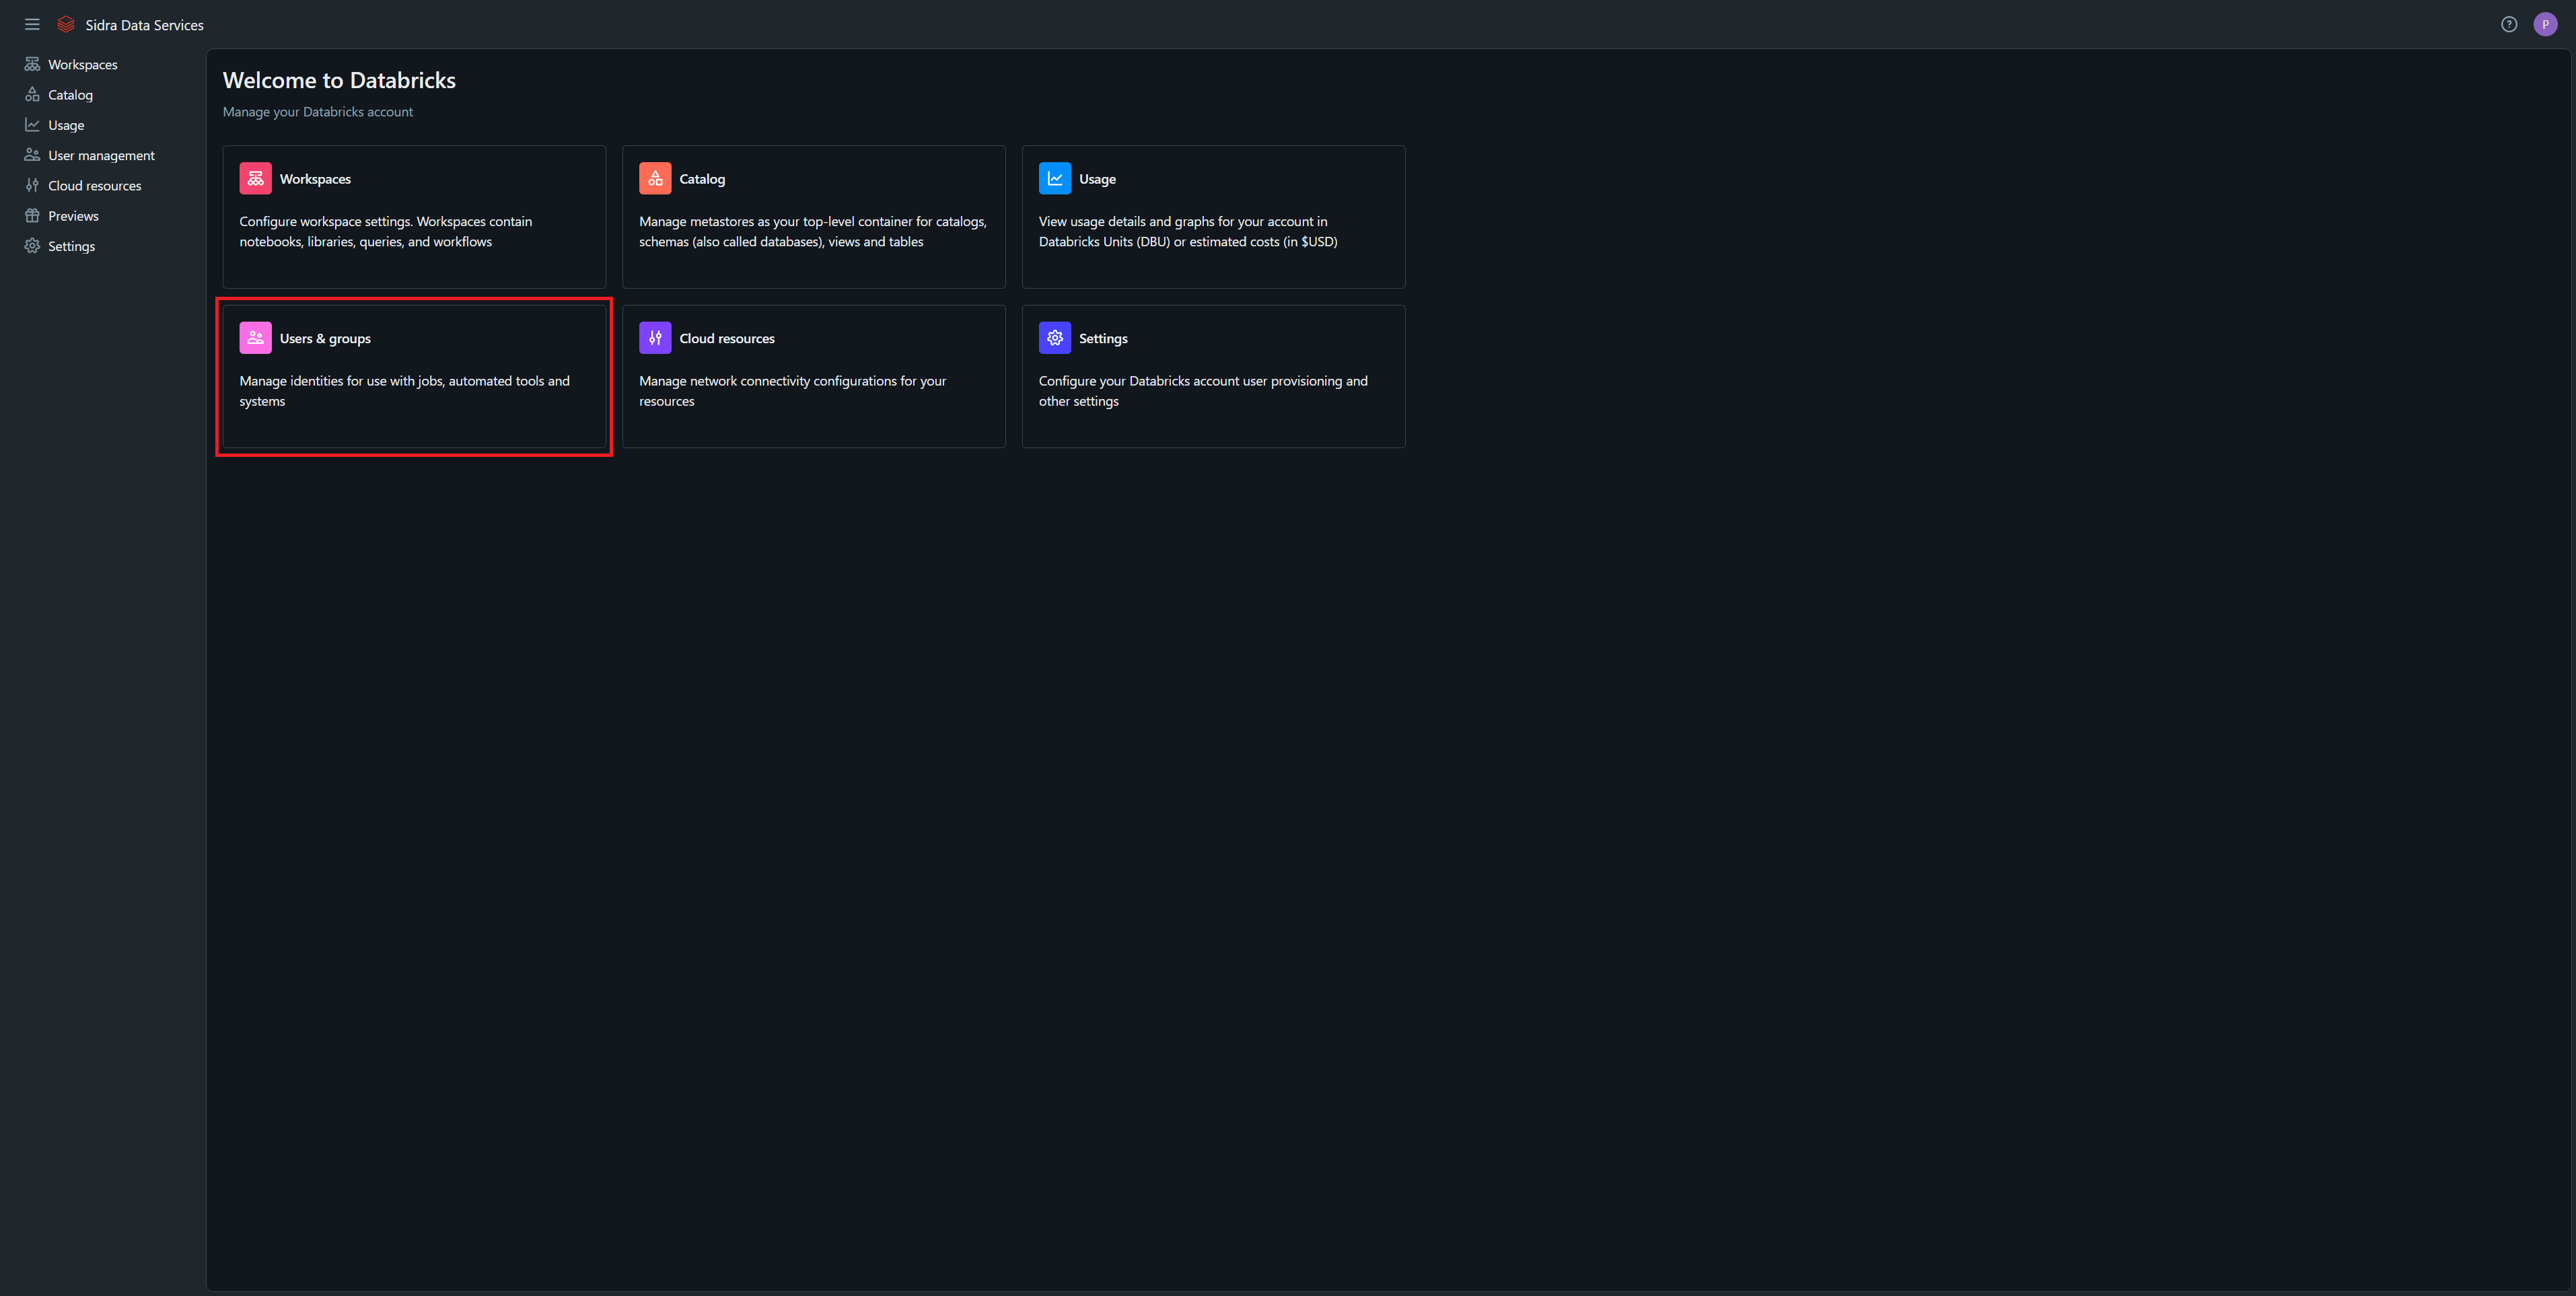
Task: Select Cloud resources in the sidebar
Action: coord(95,186)
